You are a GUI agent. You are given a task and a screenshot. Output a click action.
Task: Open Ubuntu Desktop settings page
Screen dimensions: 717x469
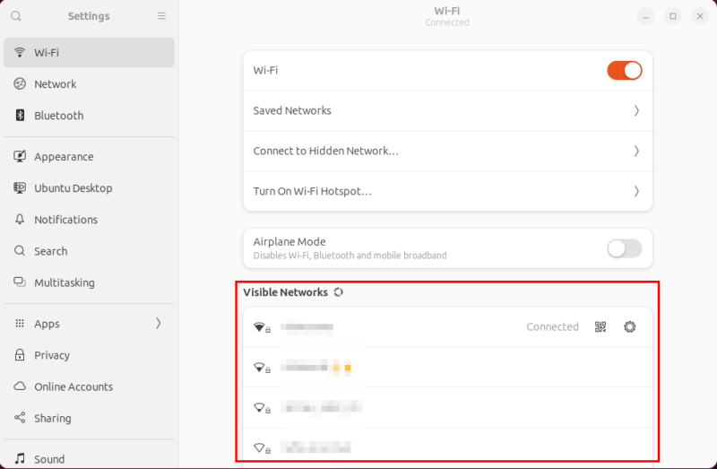tap(89, 188)
